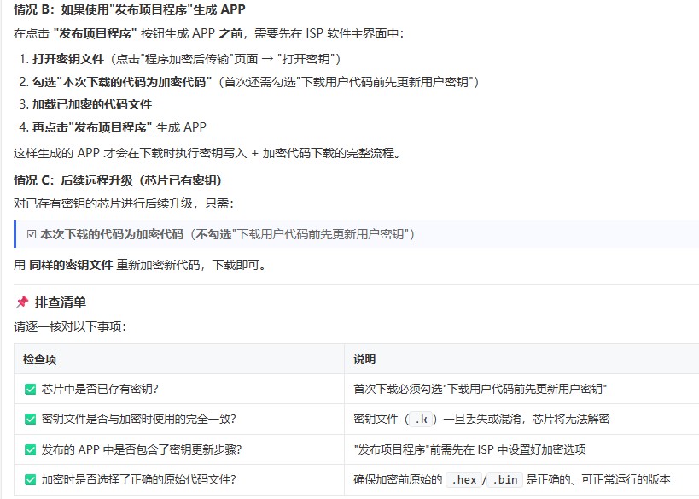Click inline code .bin in table

tap(505, 480)
